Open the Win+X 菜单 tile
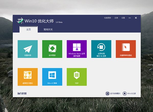 tap(52, 77)
